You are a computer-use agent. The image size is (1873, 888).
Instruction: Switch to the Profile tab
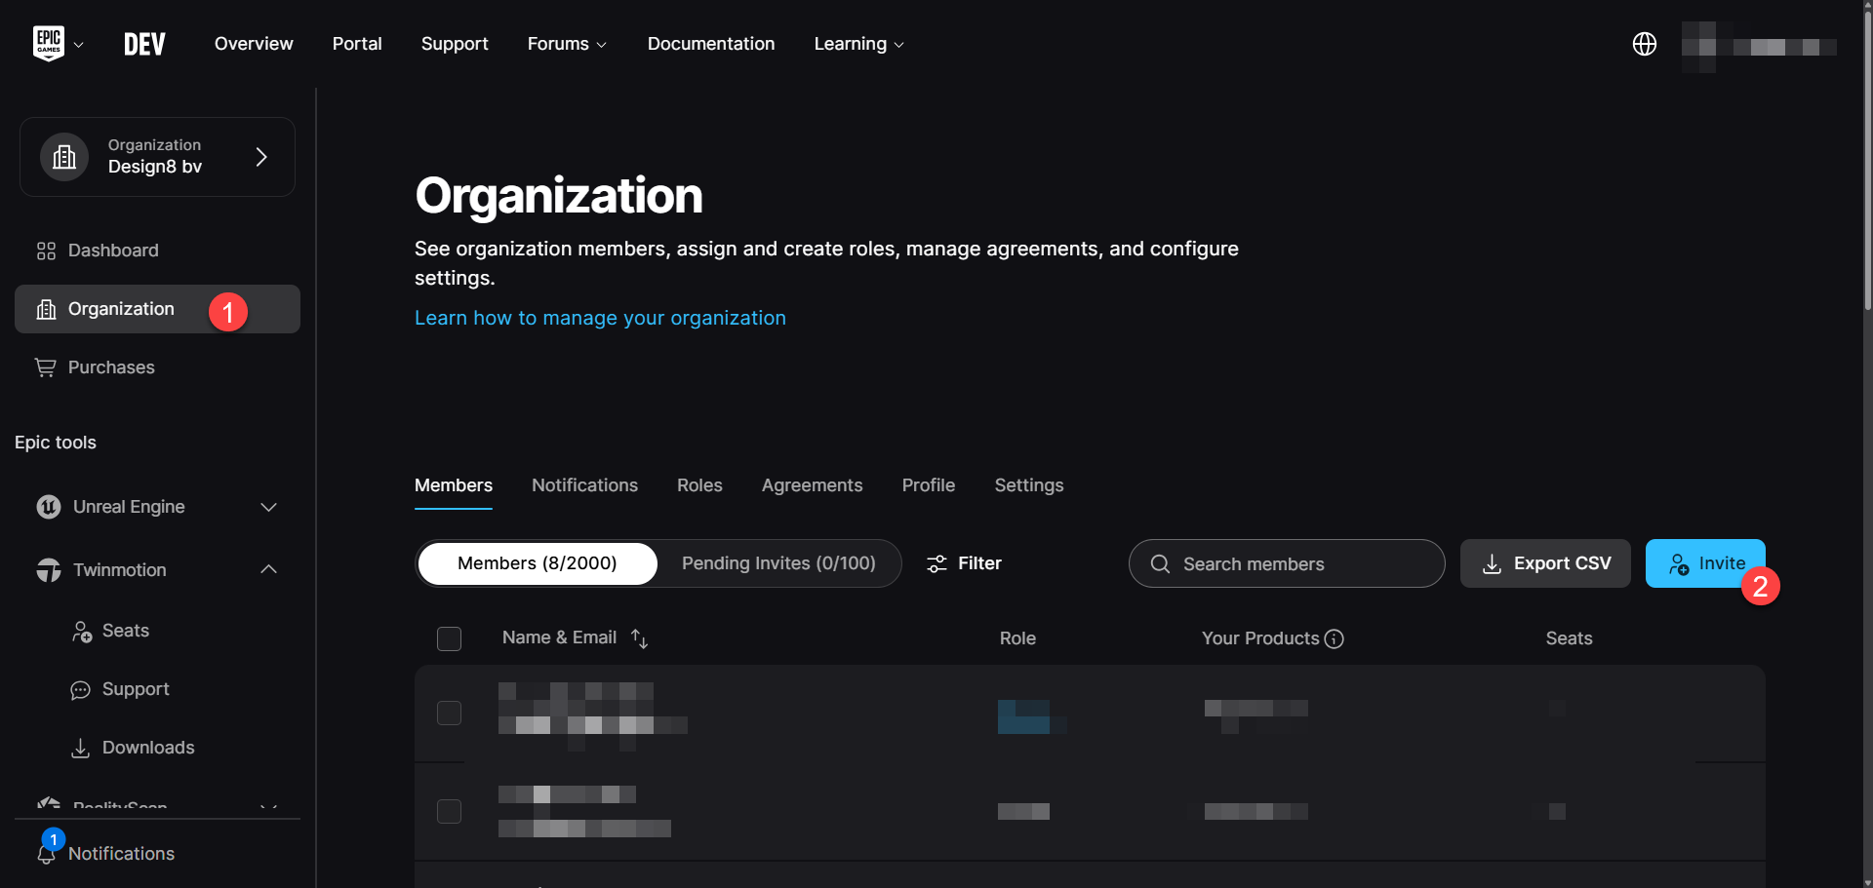pos(928,485)
